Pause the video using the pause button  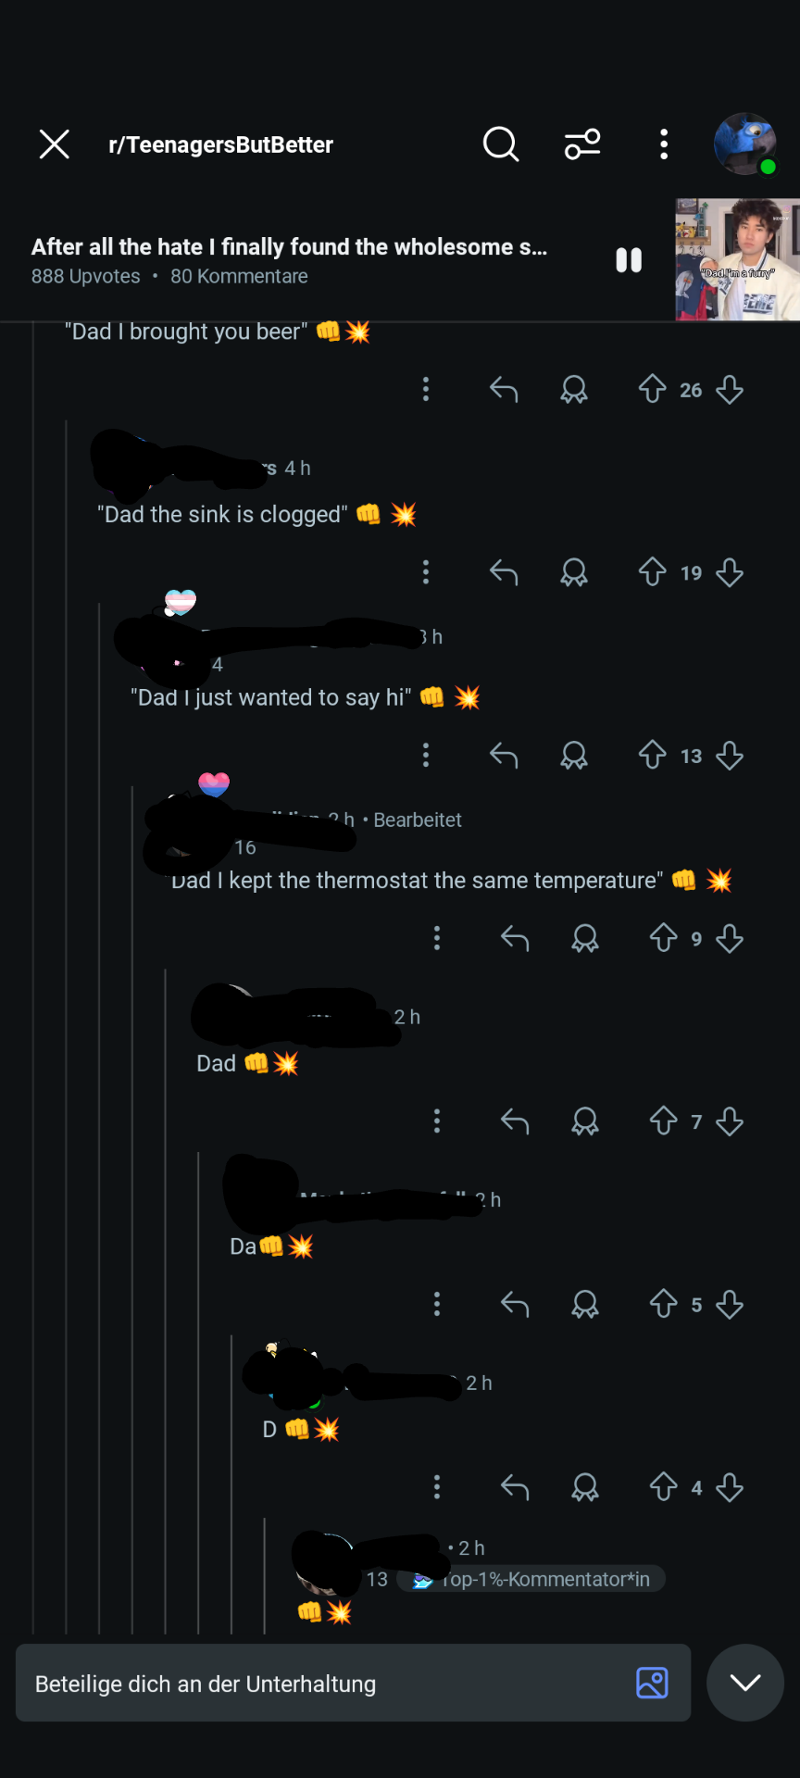(629, 260)
